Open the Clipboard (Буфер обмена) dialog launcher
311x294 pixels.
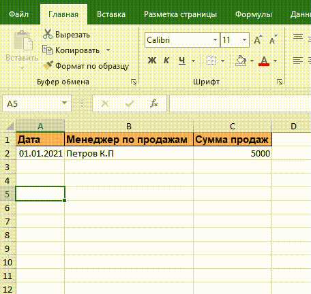(x=134, y=82)
